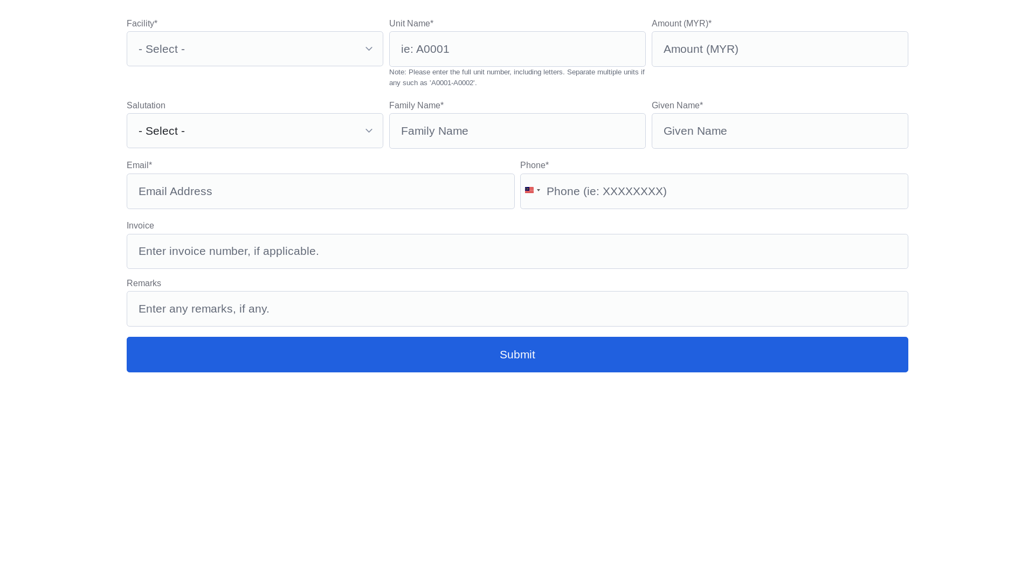This screenshot has width=1035, height=582.
Task: Click the Unit Name input field
Action: tap(517, 49)
